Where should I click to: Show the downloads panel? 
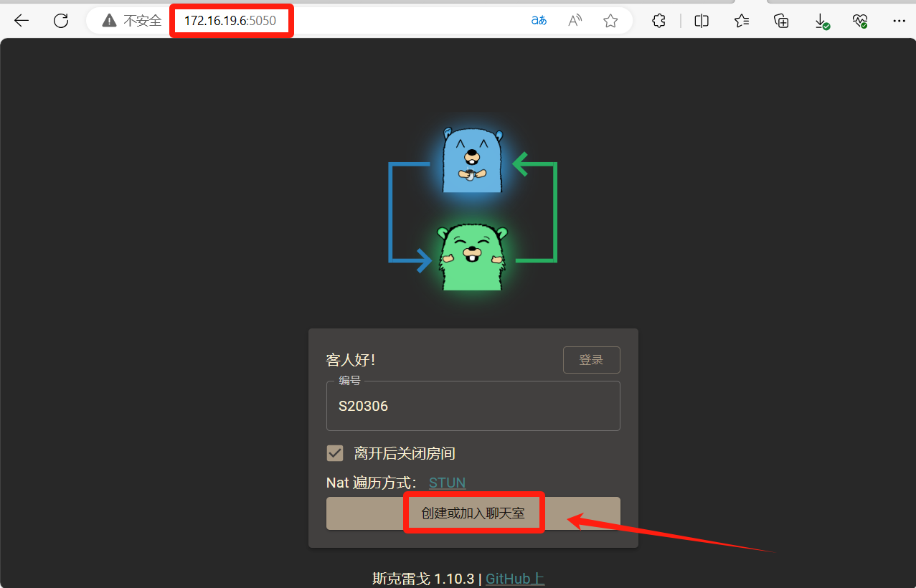(821, 21)
